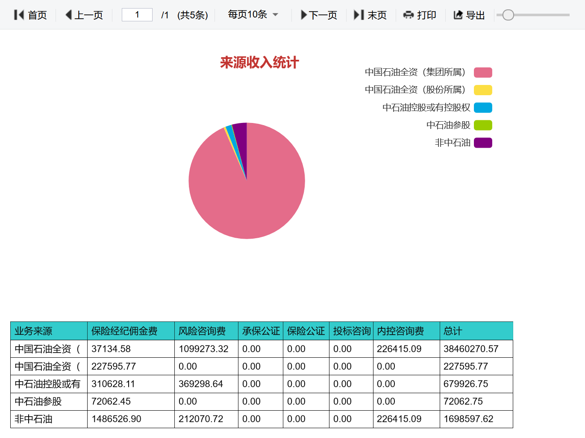Click cell value 310628.11

tap(113, 384)
